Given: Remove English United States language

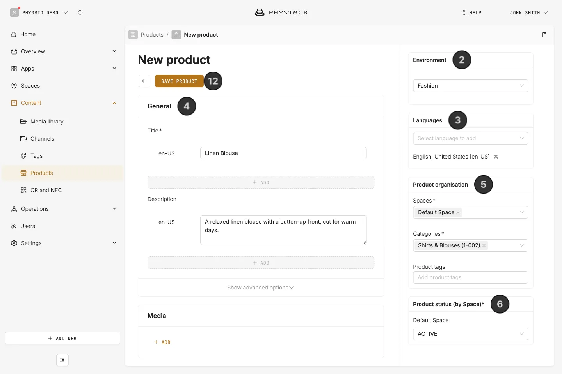Looking at the screenshot, I should (496, 157).
